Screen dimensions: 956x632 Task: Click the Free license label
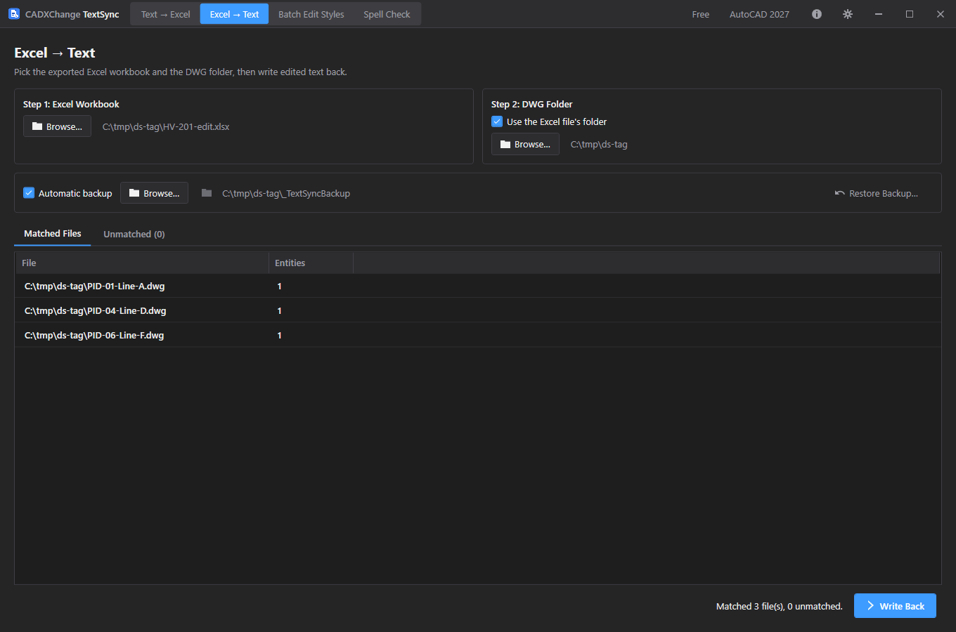701,14
